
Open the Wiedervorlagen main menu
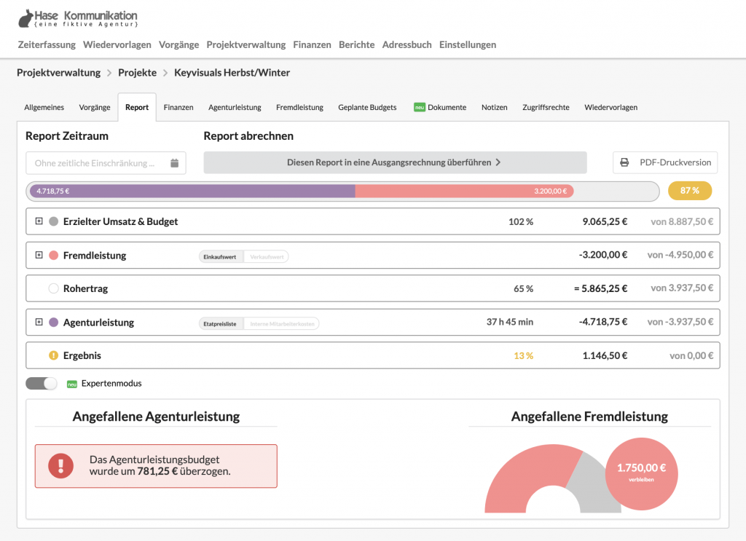click(x=117, y=44)
